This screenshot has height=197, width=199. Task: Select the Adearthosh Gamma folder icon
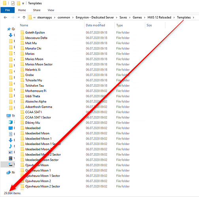point(22,107)
